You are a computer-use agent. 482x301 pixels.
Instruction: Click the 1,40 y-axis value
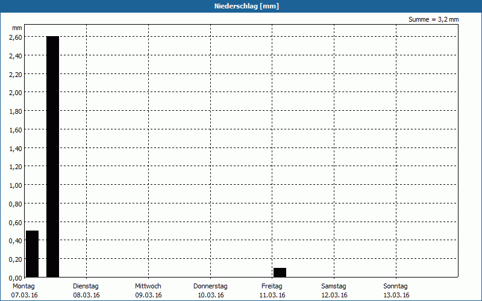16,149
